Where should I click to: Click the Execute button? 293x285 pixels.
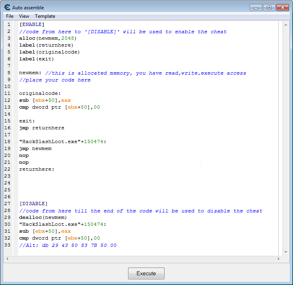pyautogui.click(x=146, y=273)
